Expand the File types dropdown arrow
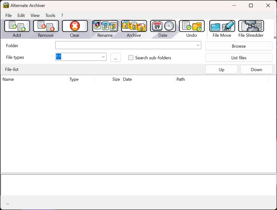Viewport: 277px width, 210px height. point(103,57)
